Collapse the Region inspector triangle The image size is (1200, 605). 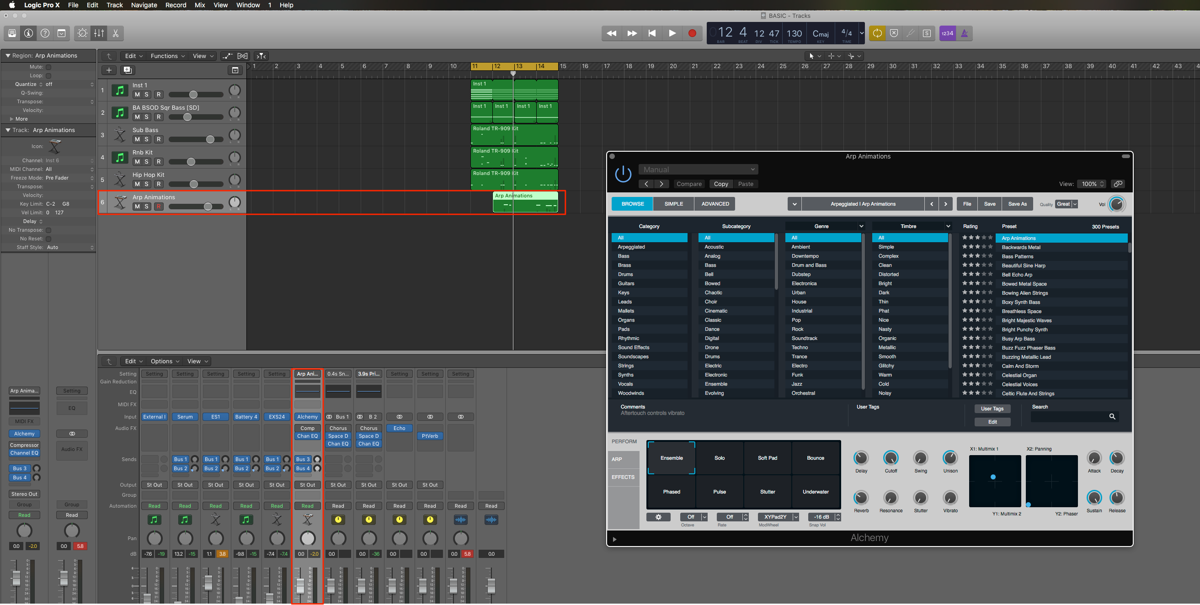coord(7,55)
